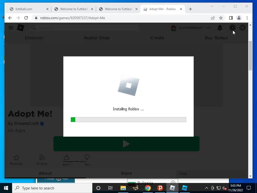Screen dimensions: 257x193
Task: Click the address bar URL
Action: point(73,18)
